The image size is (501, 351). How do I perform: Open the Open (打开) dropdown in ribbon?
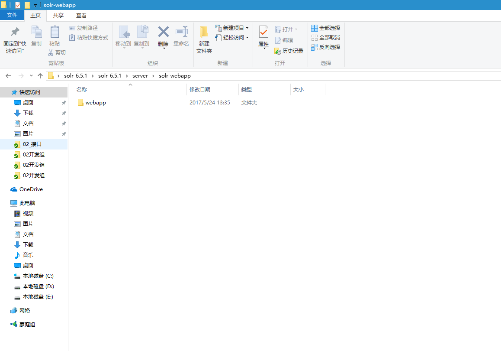286,29
